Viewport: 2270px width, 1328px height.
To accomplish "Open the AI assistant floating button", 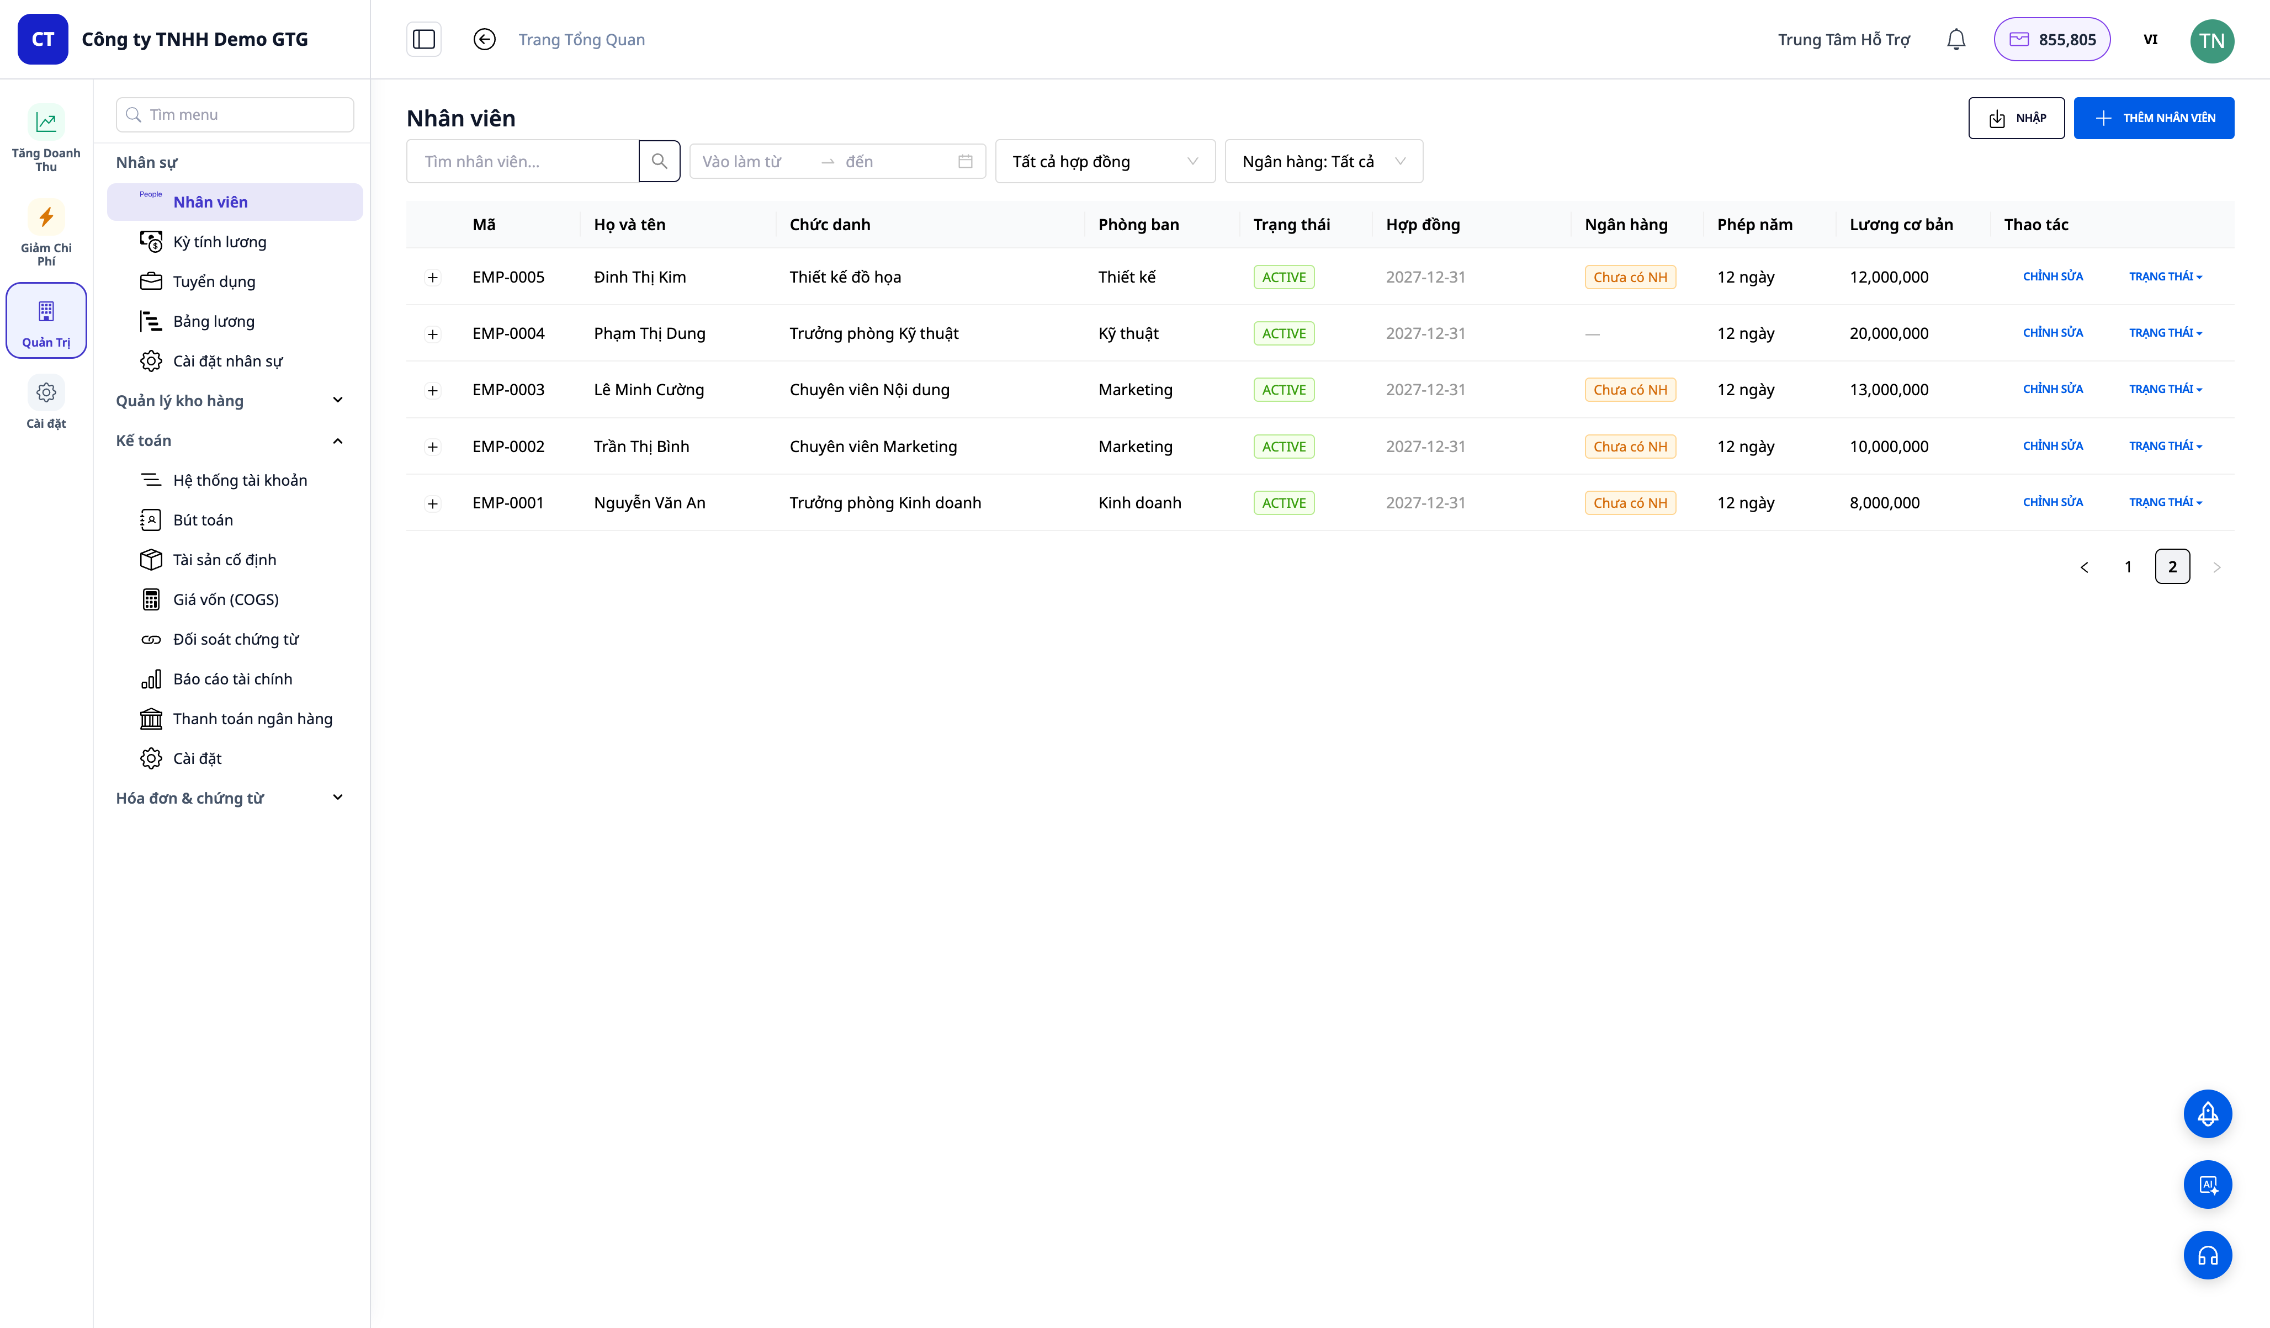I will tap(2207, 1184).
